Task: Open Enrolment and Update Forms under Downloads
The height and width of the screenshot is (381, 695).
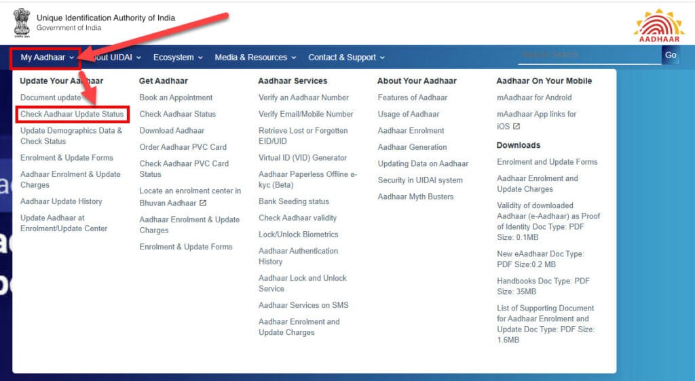Action: [x=547, y=162]
